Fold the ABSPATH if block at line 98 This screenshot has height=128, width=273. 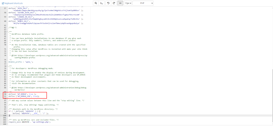click(x=7, y=111)
